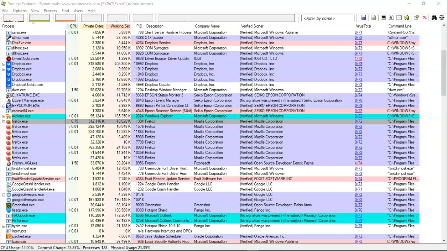The width and height of the screenshot is (447, 251).
Task: Collapse the EPPCCMON.EXE tree node
Action: tap(4, 106)
